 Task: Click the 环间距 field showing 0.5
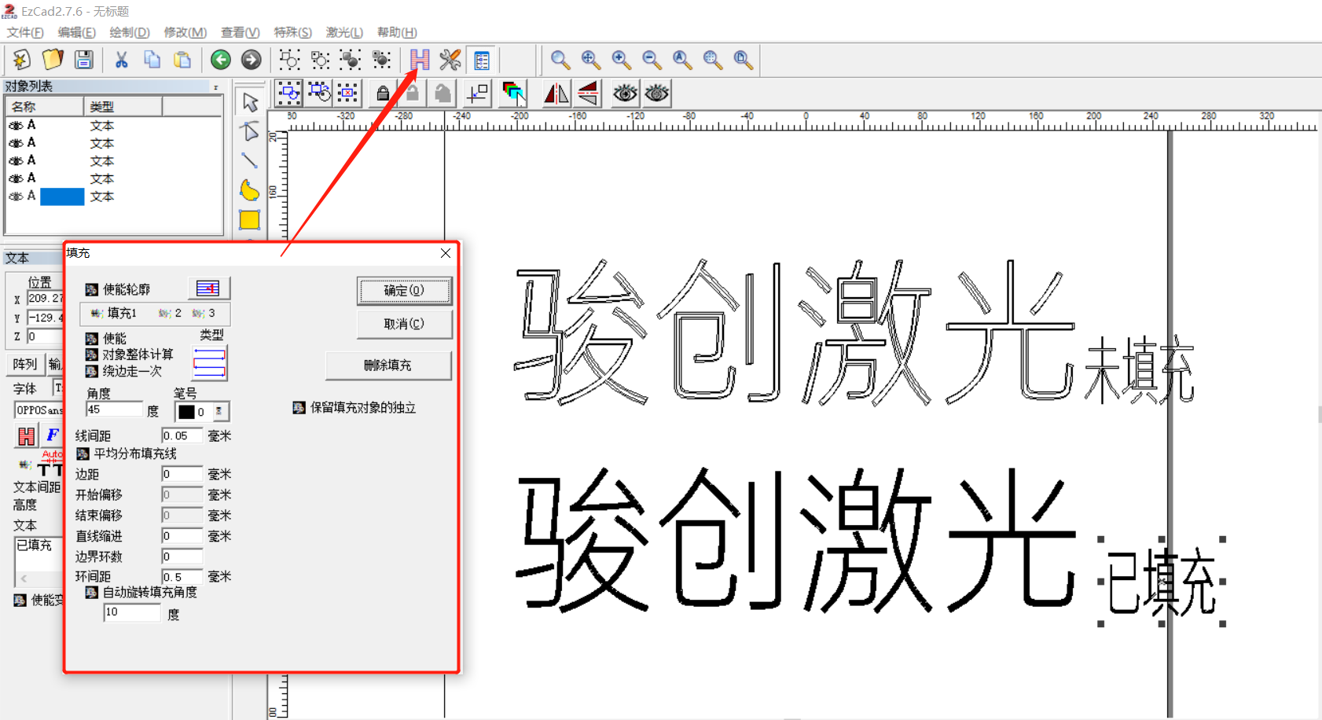pyautogui.click(x=182, y=577)
